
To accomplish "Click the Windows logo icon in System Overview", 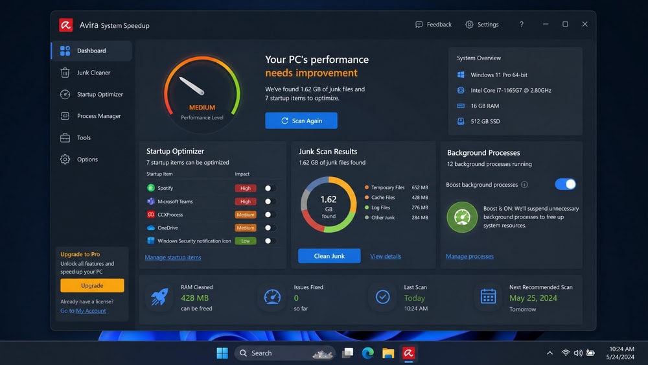I will [461, 75].
